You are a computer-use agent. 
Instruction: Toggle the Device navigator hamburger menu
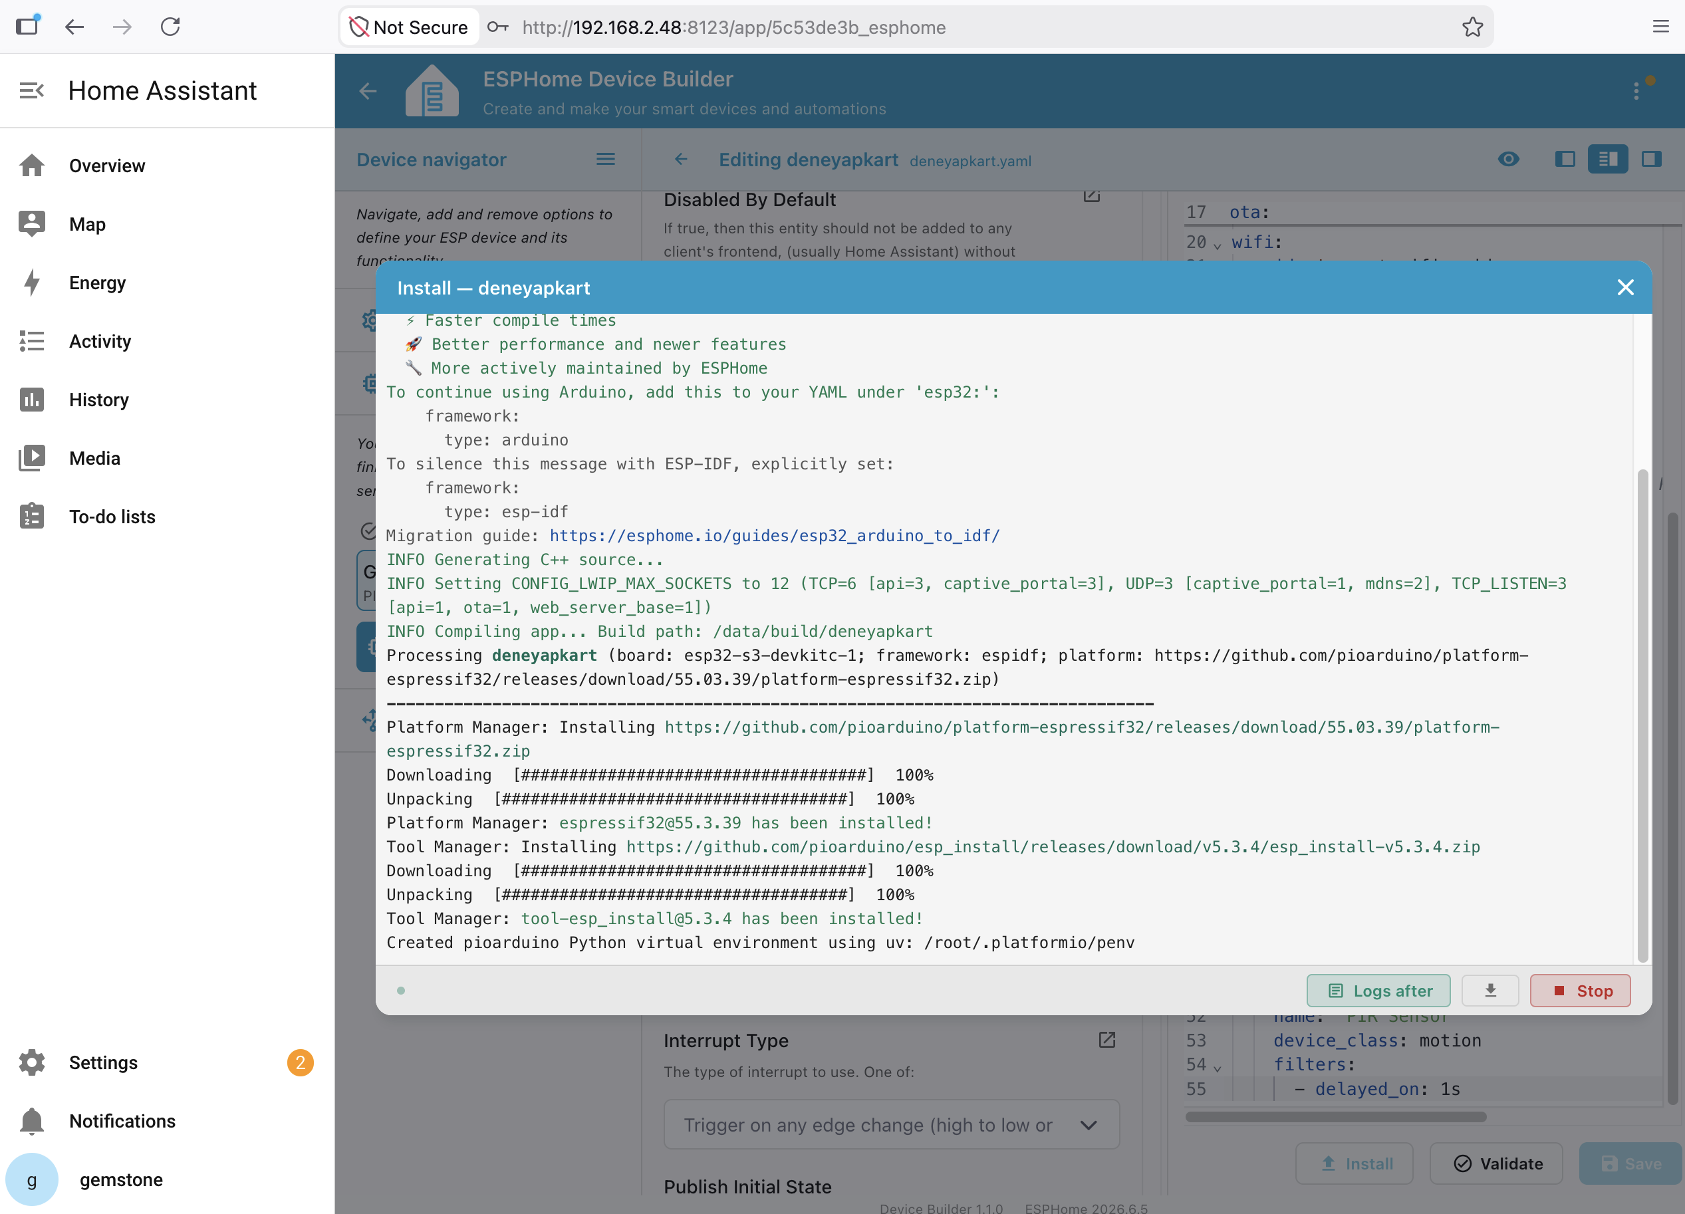606,159
